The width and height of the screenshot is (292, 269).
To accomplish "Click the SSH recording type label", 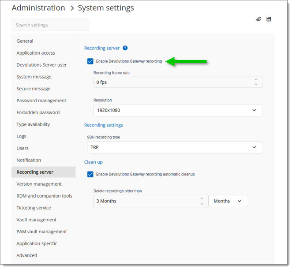I will point(104,137).
